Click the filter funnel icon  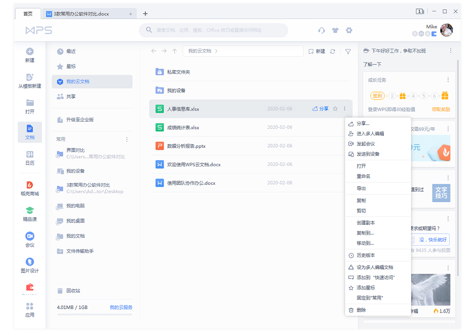tap(348, 51)
